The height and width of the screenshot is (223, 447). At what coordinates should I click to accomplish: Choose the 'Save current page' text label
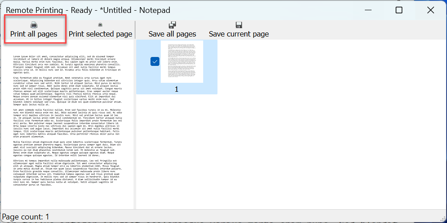tap(239, 34)
